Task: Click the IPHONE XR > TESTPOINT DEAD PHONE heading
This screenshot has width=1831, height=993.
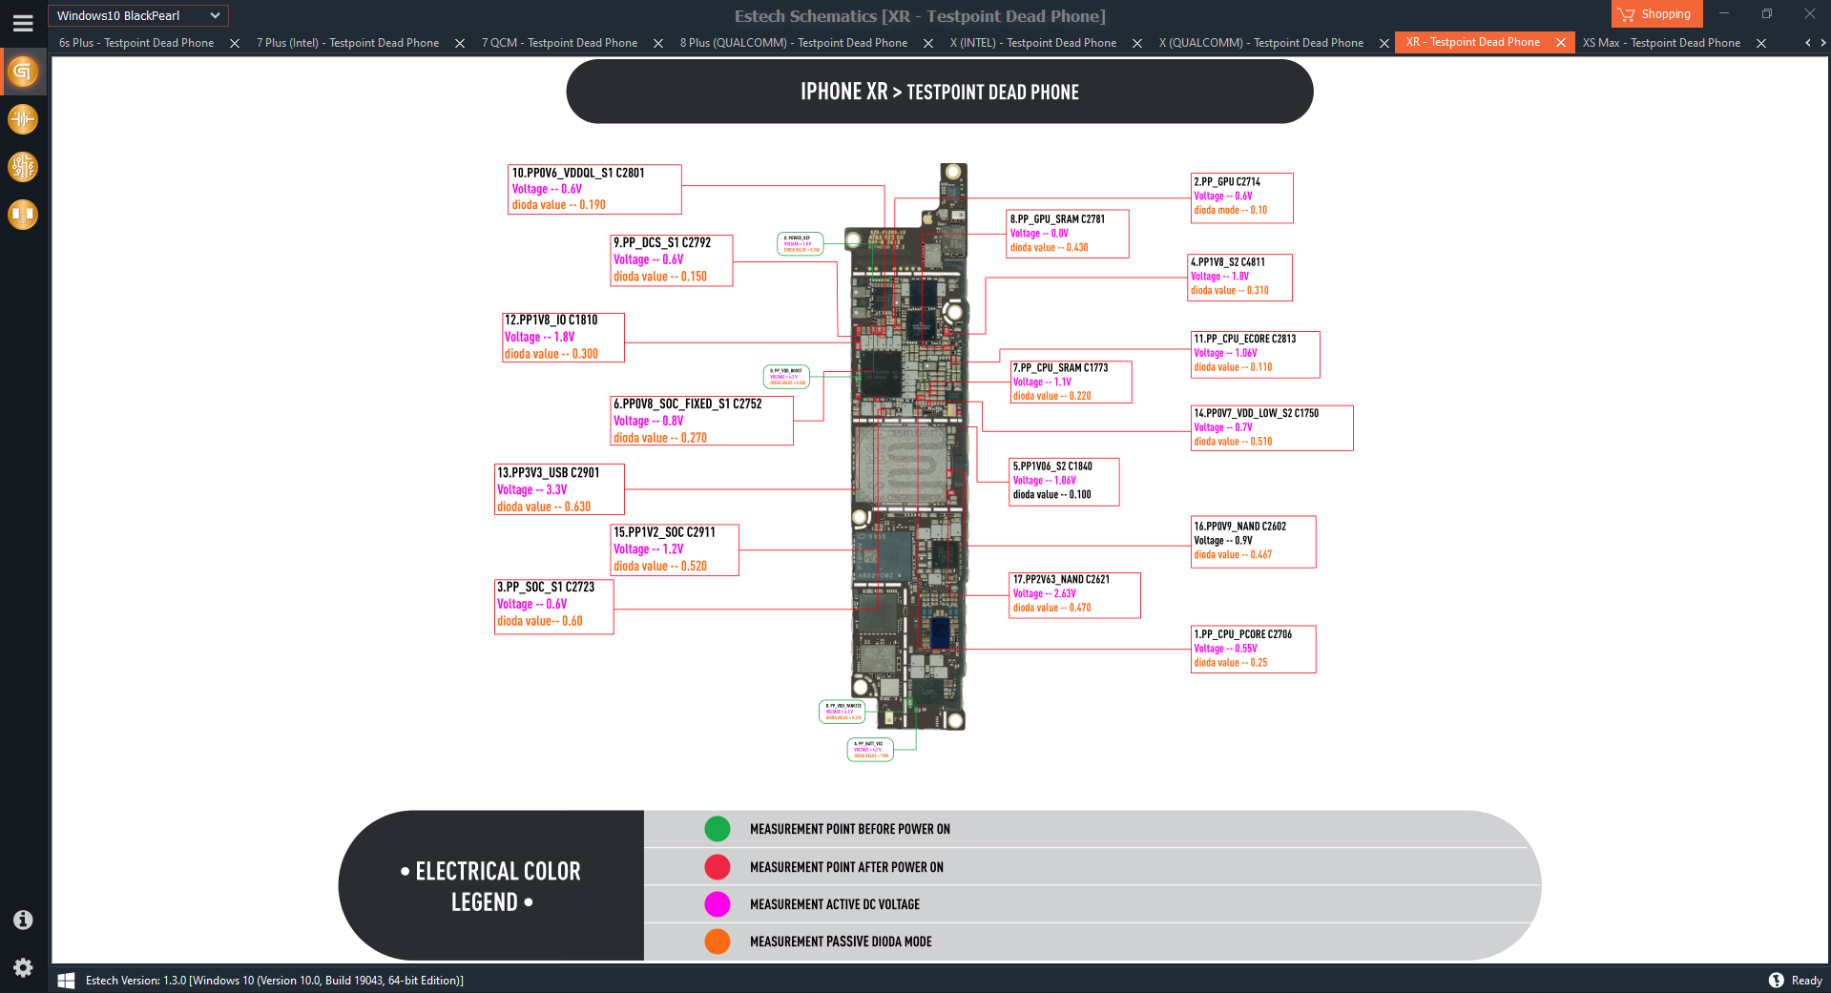Action: [940, 92]
